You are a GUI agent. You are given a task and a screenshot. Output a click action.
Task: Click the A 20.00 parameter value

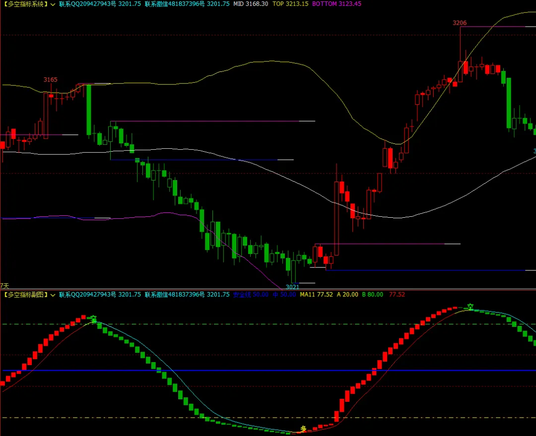347,295
